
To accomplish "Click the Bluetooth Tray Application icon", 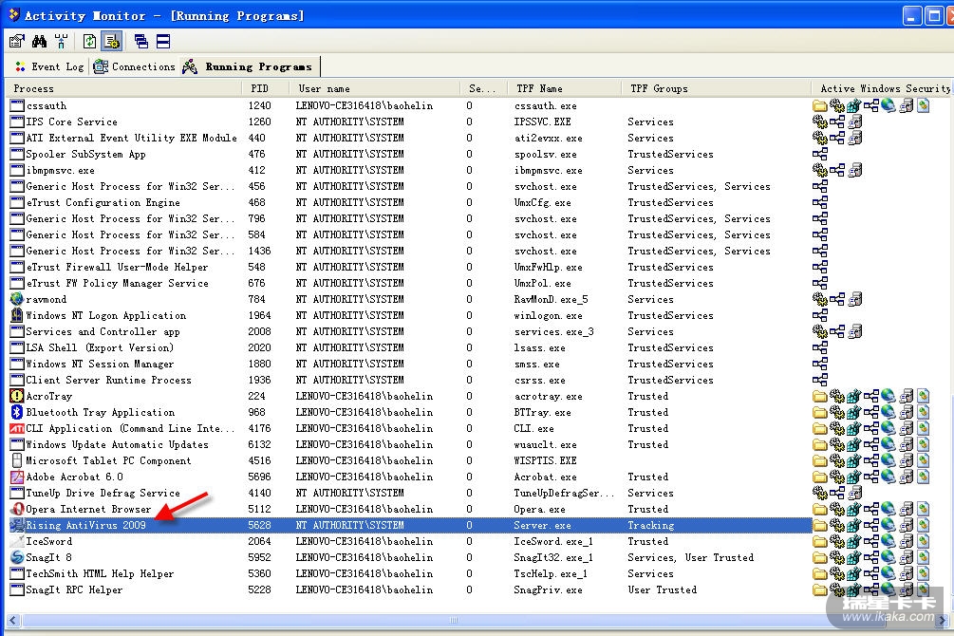I will (17, 412).
